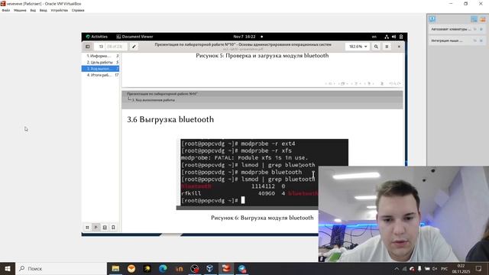Click the РУС language indicator in tray
This screenshot has height=275, width=489.
[x=445, y=268]
